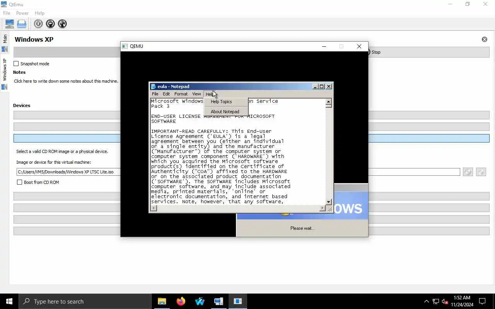
Task: Click the blue drive icon in QtEmu toolbar
Action: [22, 24]
